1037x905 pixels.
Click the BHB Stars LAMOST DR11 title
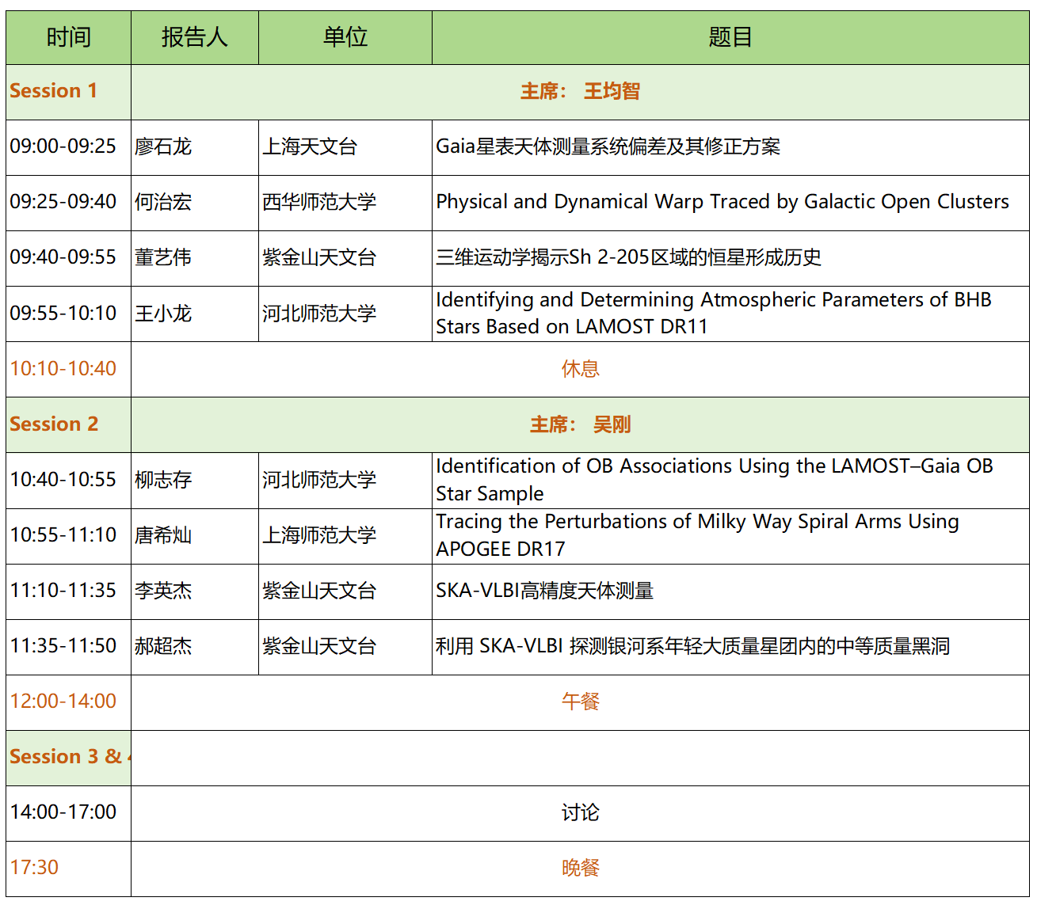[713, 313]
